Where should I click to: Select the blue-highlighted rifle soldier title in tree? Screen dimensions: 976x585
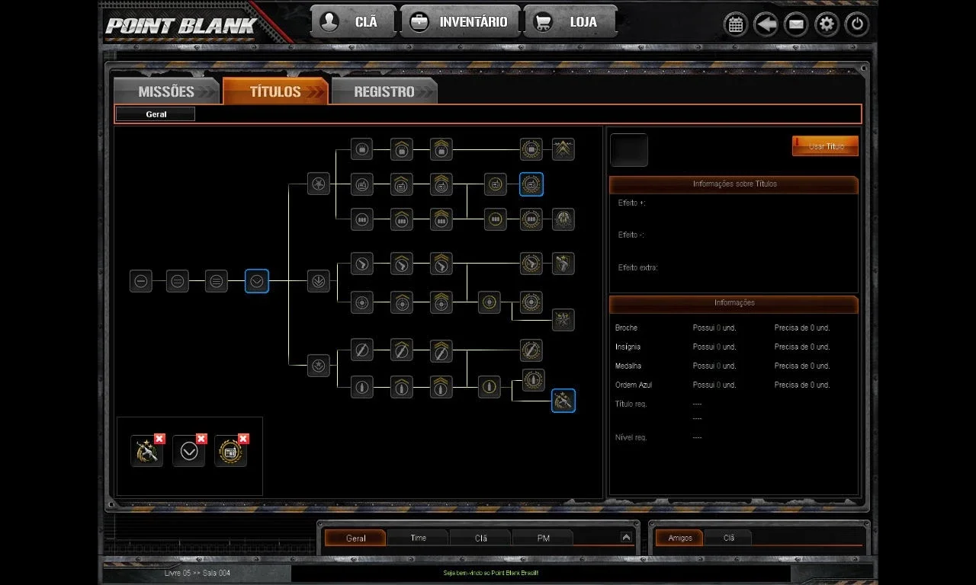click(x=563, y=401)
